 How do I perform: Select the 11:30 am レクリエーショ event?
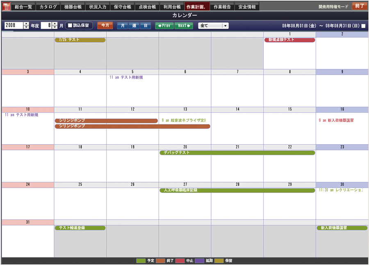[x=341, y=190]
